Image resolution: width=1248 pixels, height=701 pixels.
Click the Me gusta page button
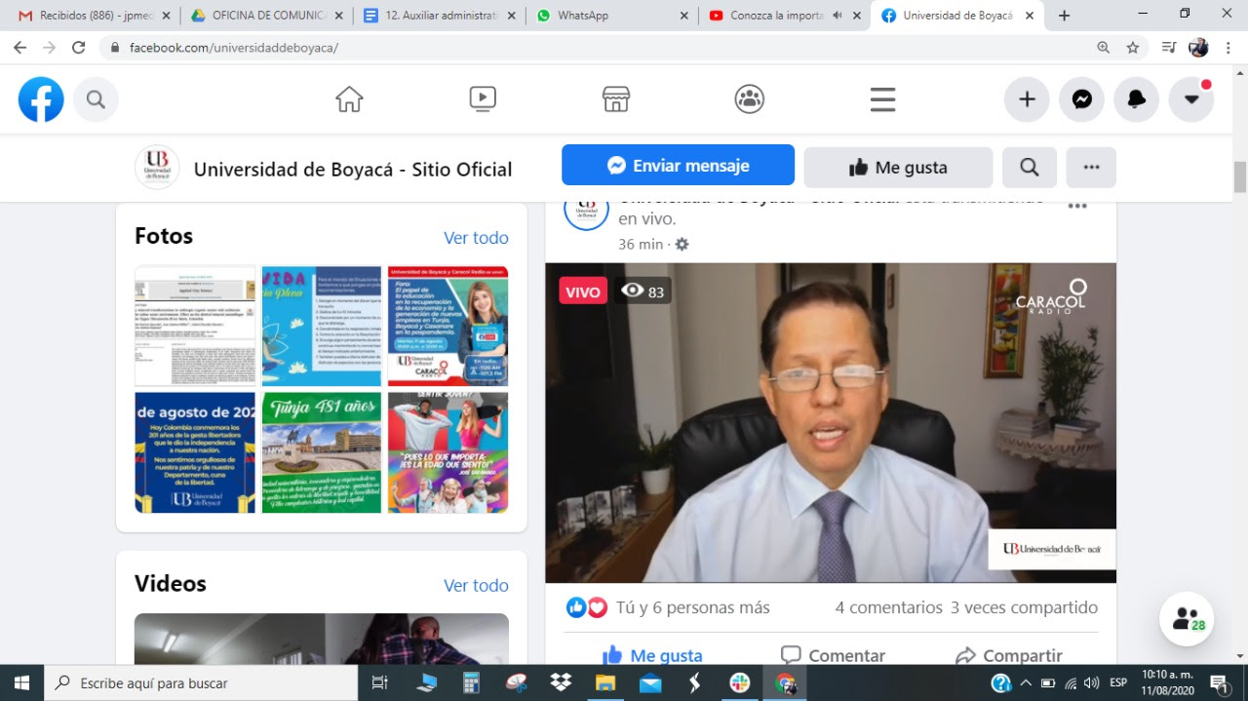(898, 168)
